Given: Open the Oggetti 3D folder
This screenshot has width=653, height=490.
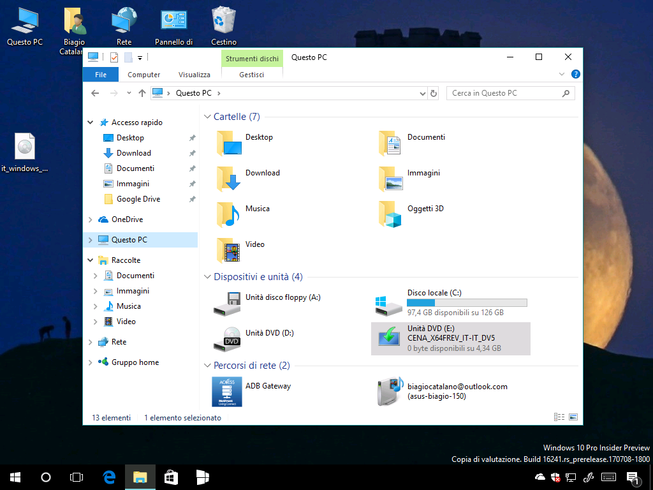Looking at the screenshot, I should coord(411,214).
